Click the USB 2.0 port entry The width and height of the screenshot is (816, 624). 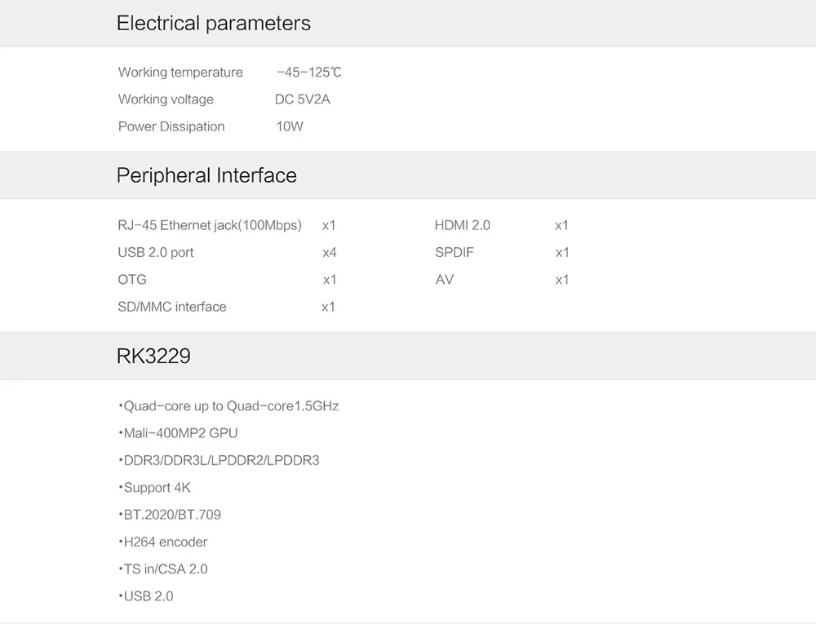click(x=156, y=252)
